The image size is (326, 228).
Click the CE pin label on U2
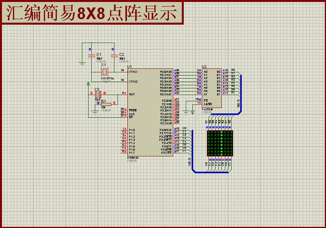pyautogui.click(x=206, y=101)
